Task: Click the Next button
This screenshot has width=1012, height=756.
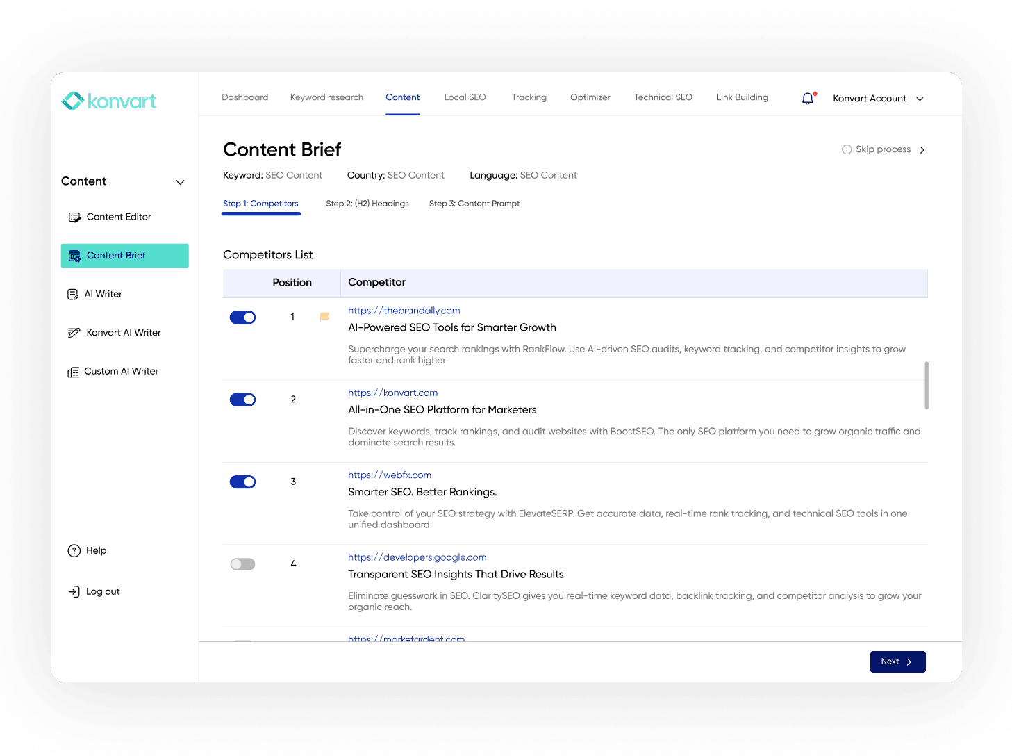Action: (897, 661)
